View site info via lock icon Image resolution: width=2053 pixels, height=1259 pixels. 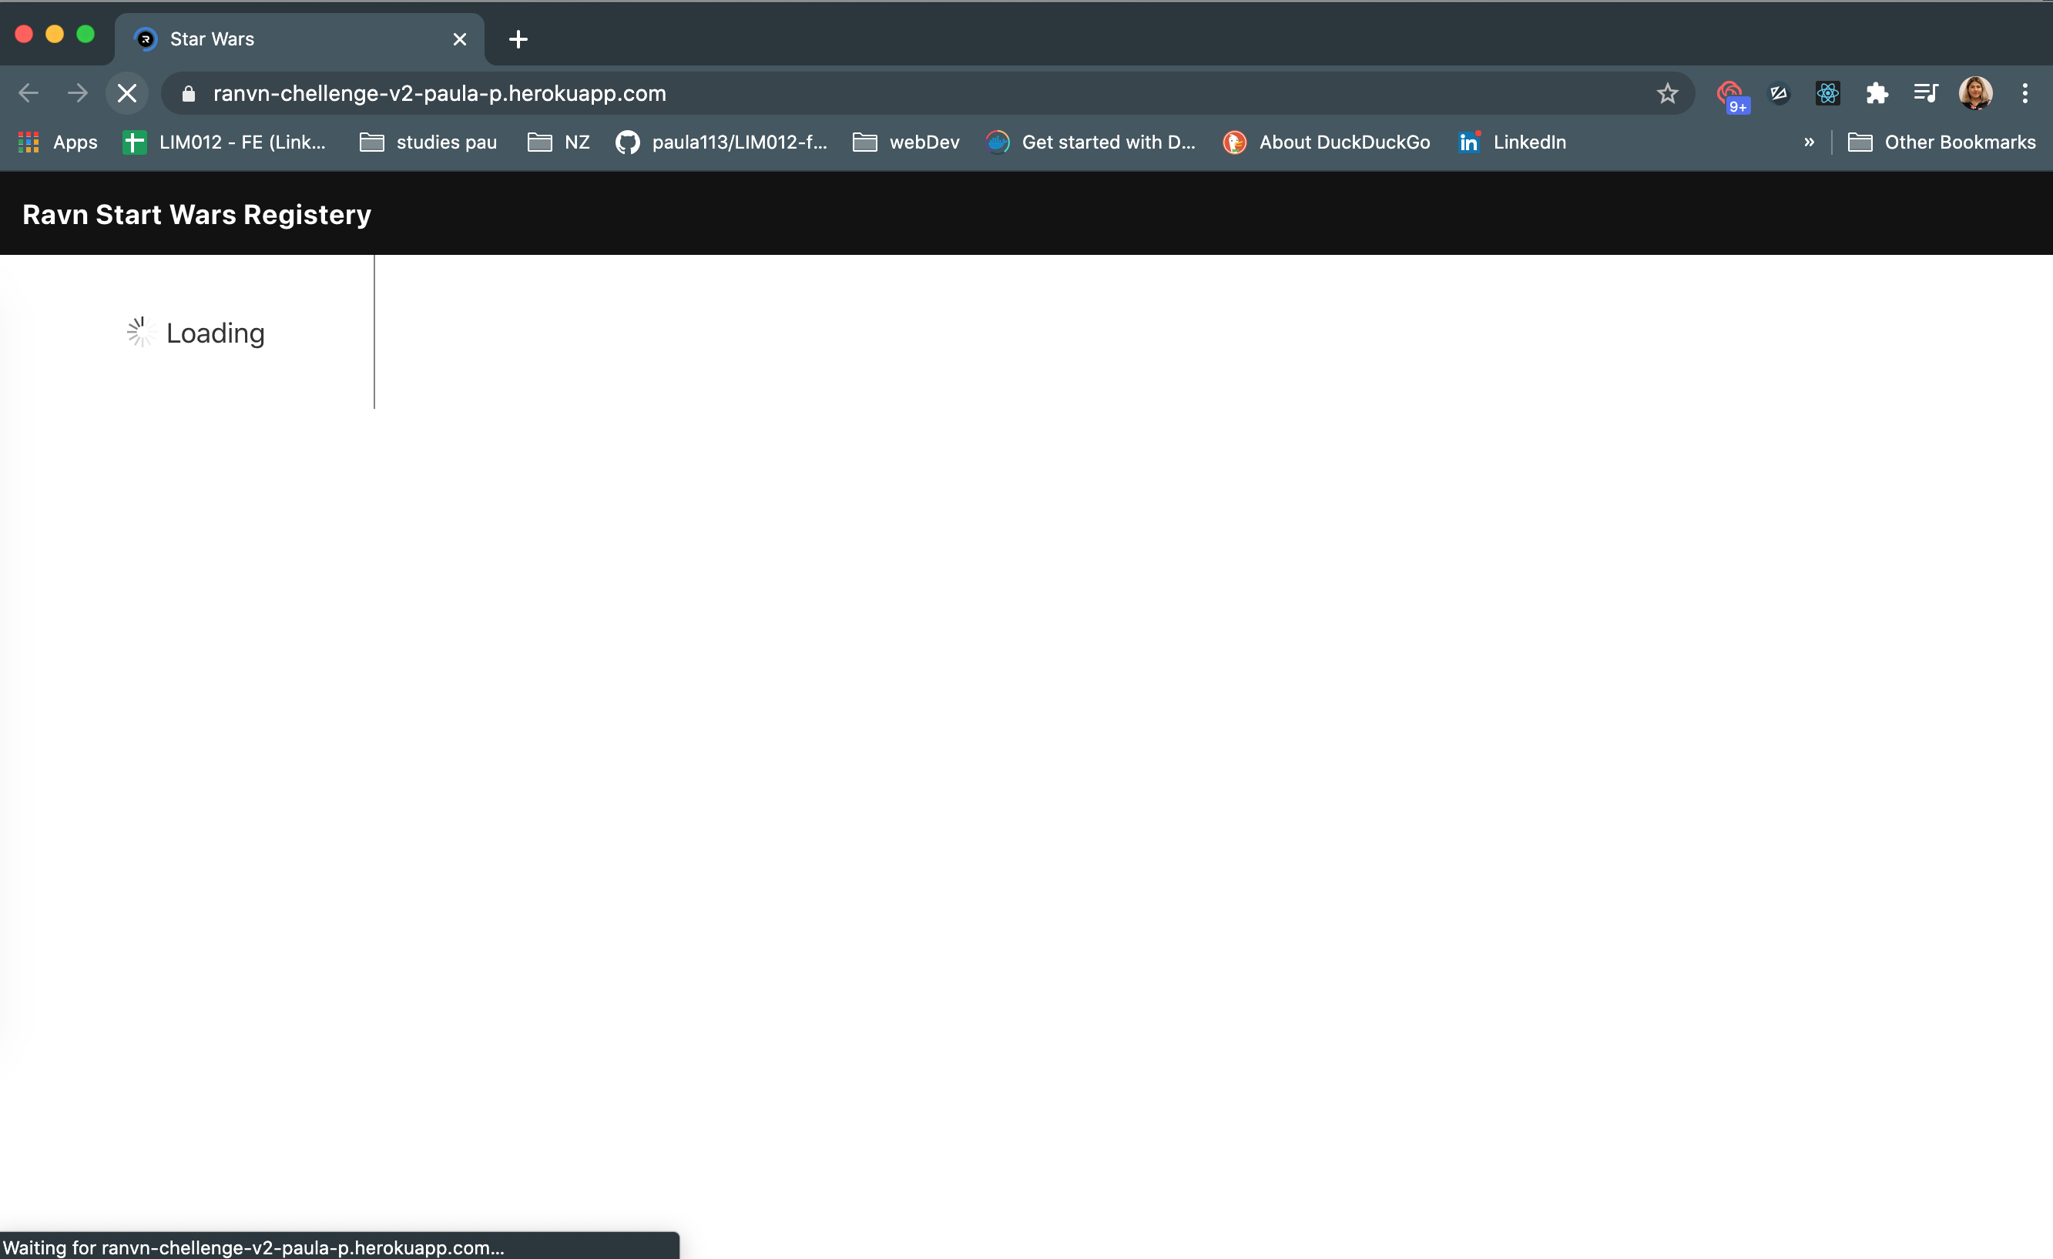tap(188, 93)
